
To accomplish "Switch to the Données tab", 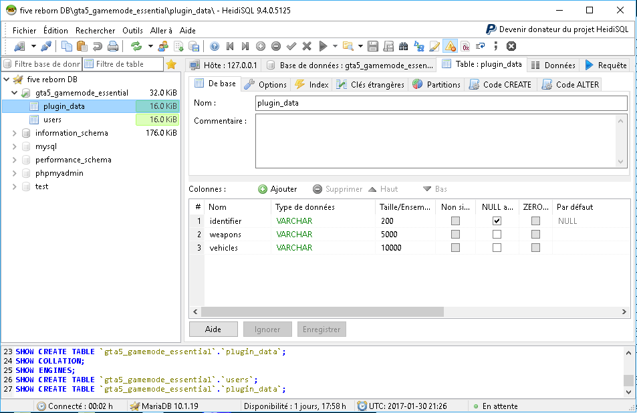I will coord(553,65).
